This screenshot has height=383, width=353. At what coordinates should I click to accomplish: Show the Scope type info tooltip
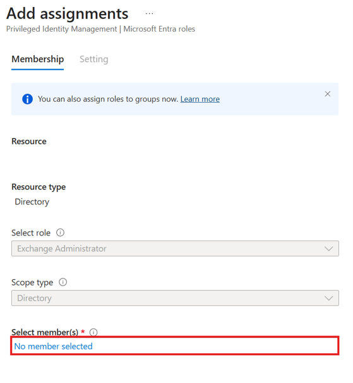click(63, 282)
